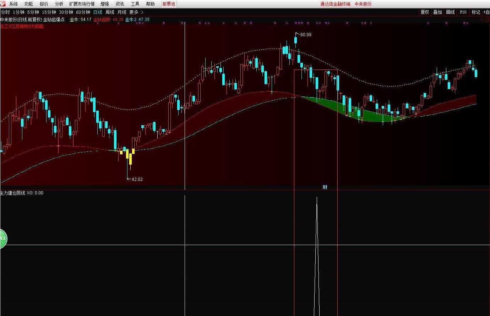The height and width of the screenshot is (316, 490).
Task: Click the 股票池 button
Action: pos(169,4)
